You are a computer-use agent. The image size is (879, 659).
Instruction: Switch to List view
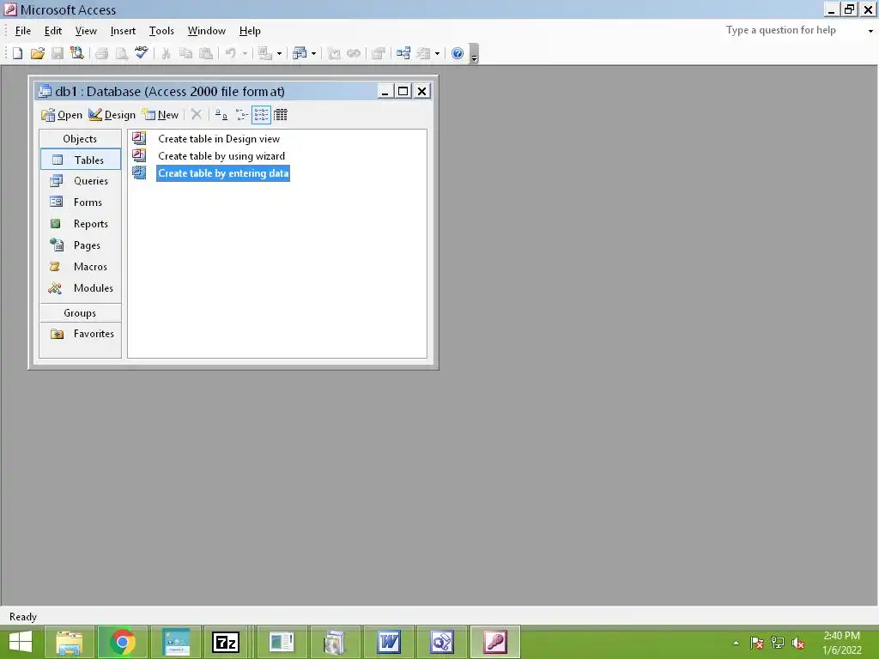[261, 115]
